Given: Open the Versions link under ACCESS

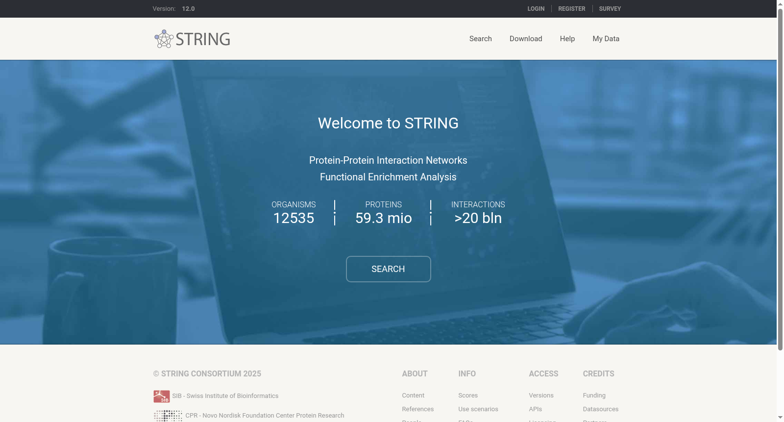Looking at the screenshot, I should [x=541, y=396].
